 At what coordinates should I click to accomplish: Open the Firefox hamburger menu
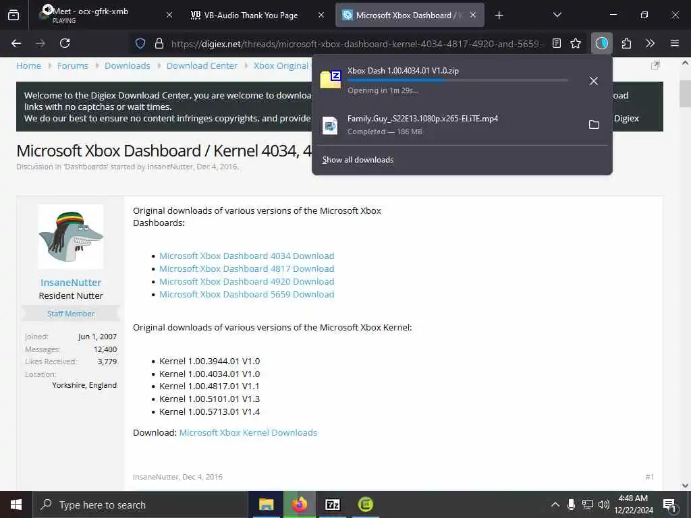click(675, 43)
